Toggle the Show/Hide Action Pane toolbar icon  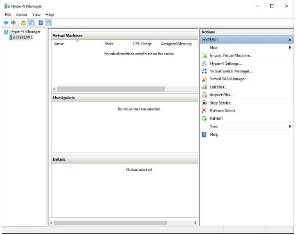pyautogui.click(x=48, y=23)
